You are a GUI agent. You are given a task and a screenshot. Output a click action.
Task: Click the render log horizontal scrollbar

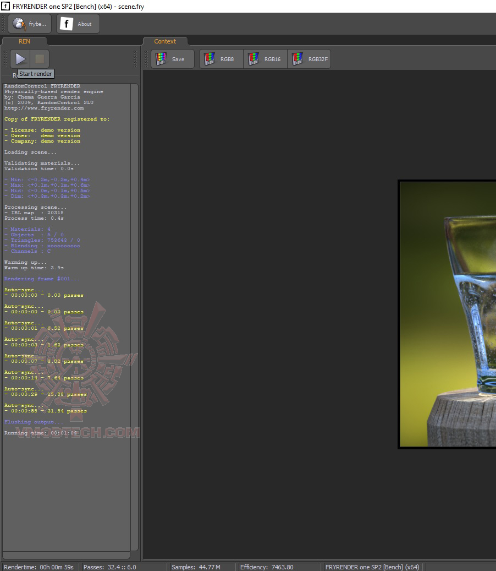click(66, 555)
